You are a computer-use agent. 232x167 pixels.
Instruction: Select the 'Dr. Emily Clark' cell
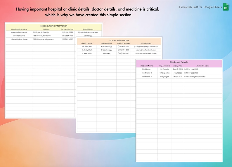[x=87, y=50]
